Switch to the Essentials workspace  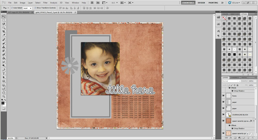point(188,3)
